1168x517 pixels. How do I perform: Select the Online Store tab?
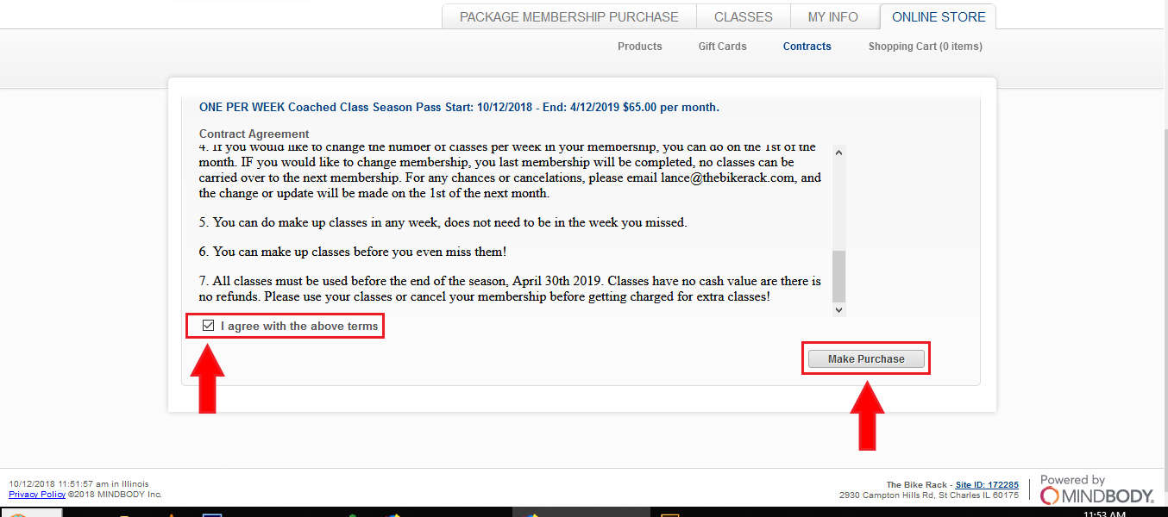click(x=938, y=17)
